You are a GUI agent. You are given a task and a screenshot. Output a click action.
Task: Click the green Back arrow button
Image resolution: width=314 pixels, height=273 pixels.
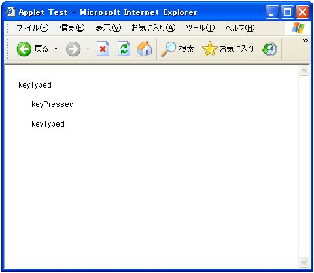click(x=24, y=49)
